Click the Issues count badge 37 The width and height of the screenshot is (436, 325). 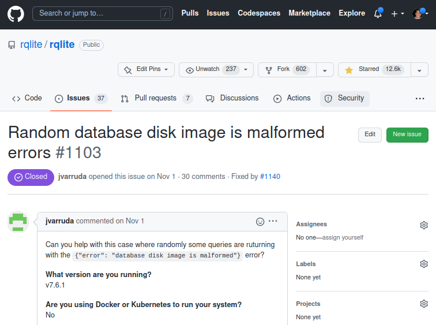101,98
